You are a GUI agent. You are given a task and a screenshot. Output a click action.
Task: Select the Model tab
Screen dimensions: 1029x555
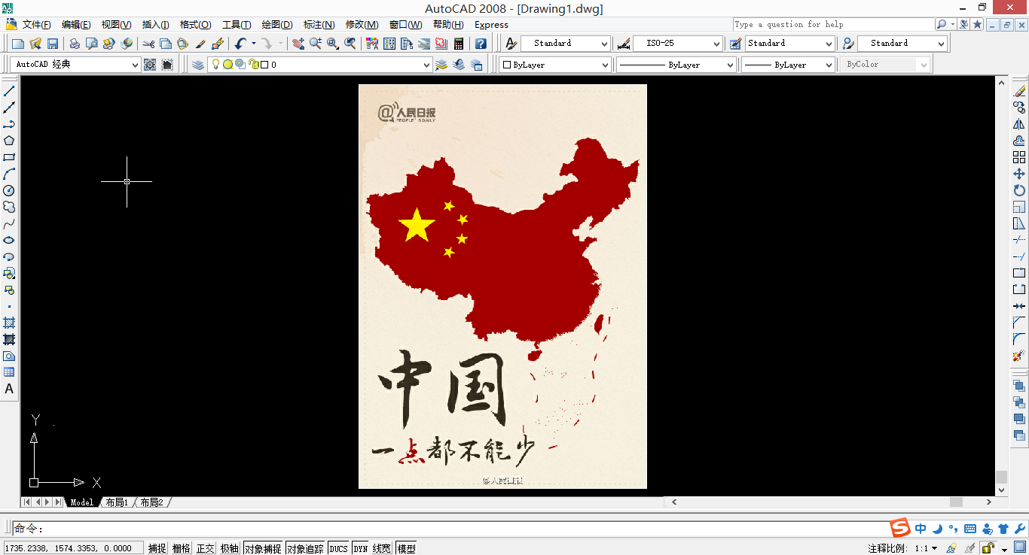tap(81, 502)
